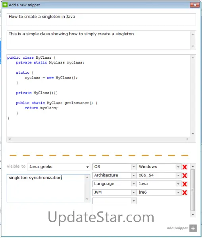Remove the JVM jre6 property row
This screenshot has height=238, width=202.
pos(185,192)
